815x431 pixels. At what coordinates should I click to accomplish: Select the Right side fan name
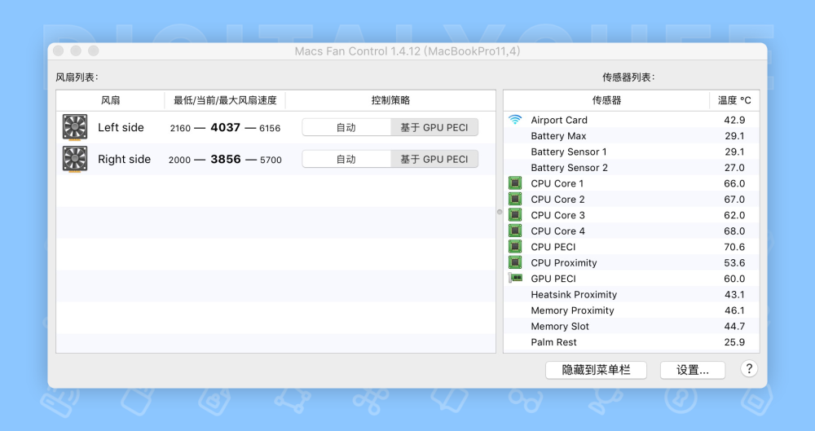click(x=124, y=159)
